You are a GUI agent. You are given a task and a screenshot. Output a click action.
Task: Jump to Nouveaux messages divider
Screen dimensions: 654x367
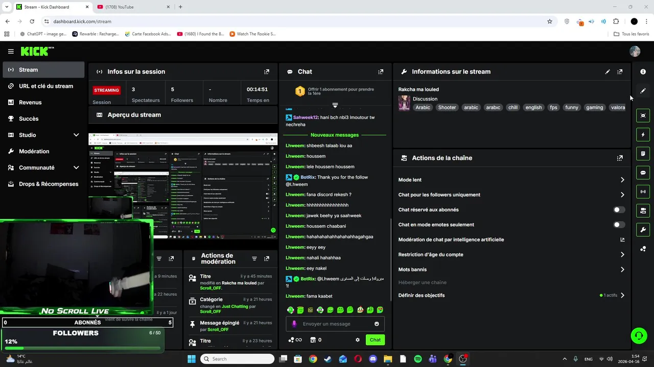point(335,135)
